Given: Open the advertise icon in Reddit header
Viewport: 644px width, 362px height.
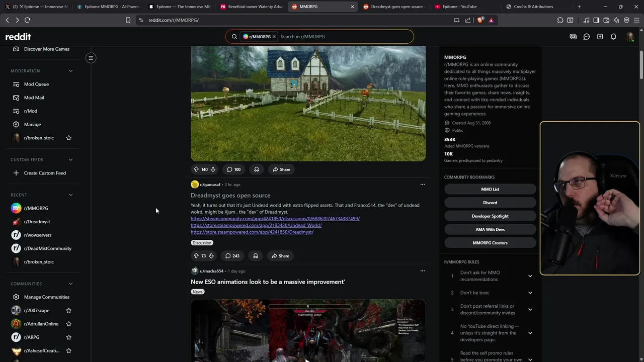Looking at the screenshot, I should tap(573, 37).
